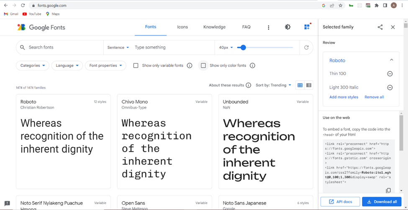Enable Show only variable fonts checkbox

click(x=136, y=66)
